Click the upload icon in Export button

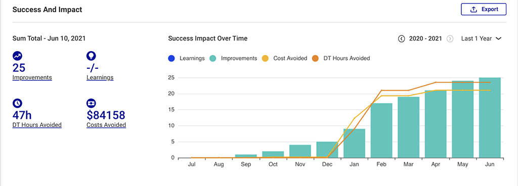473,10
